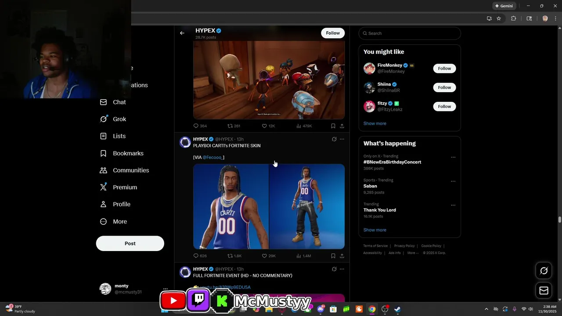Click the install app icon in the address bar

(489, 18)
